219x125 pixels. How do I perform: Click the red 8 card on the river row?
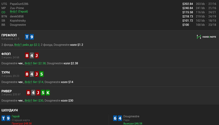click(x=28, y=93)
